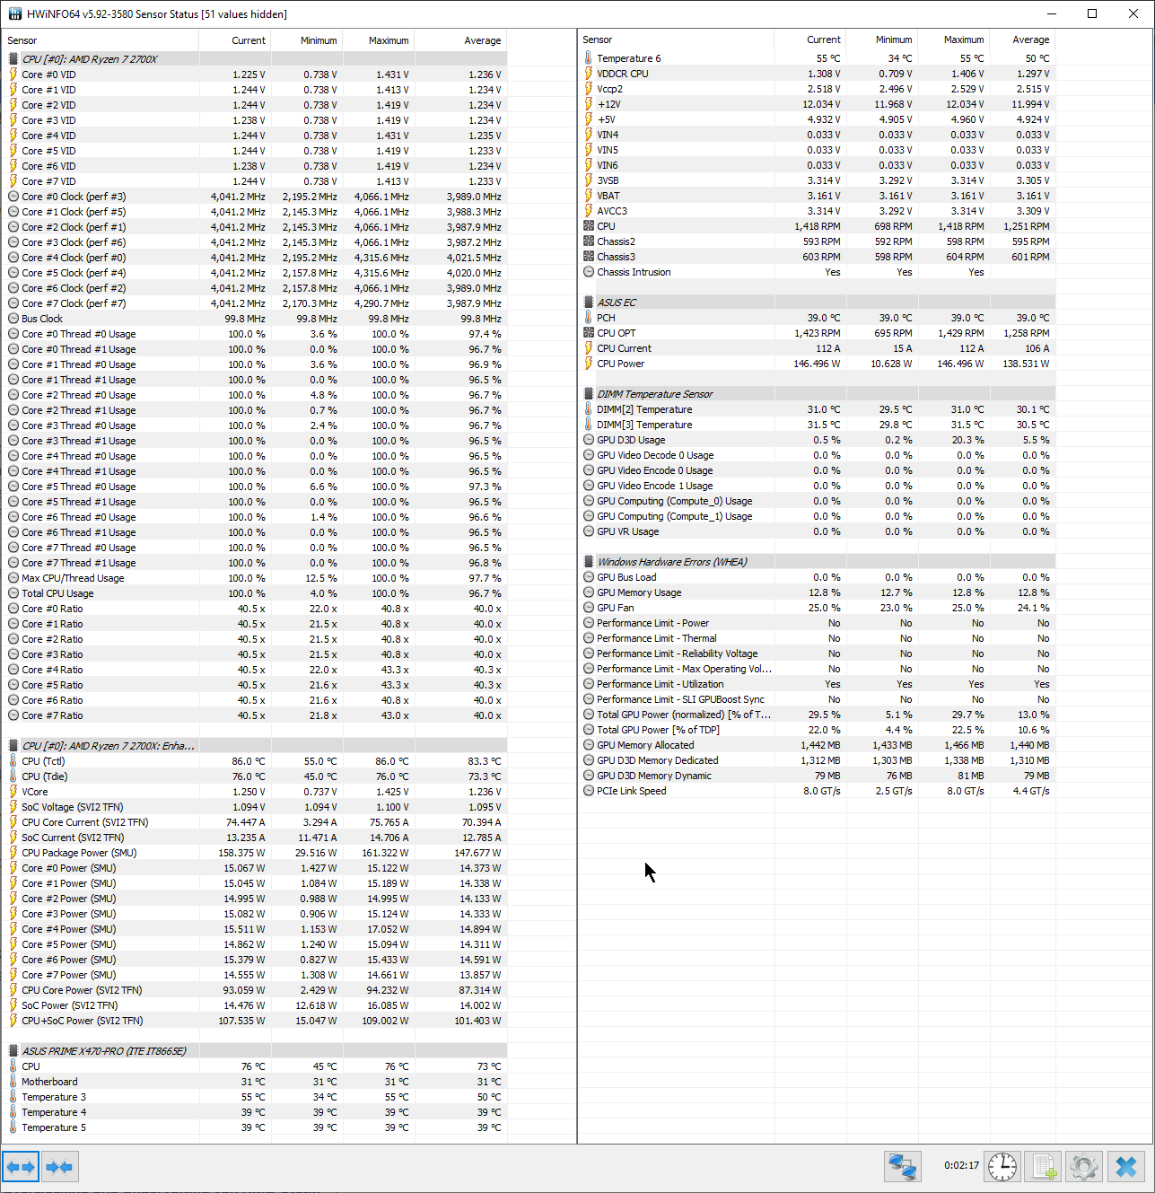The width and height of the screenshot is (1155, 1193).
Task: Select the VBAT row
Action: [817, 196]
